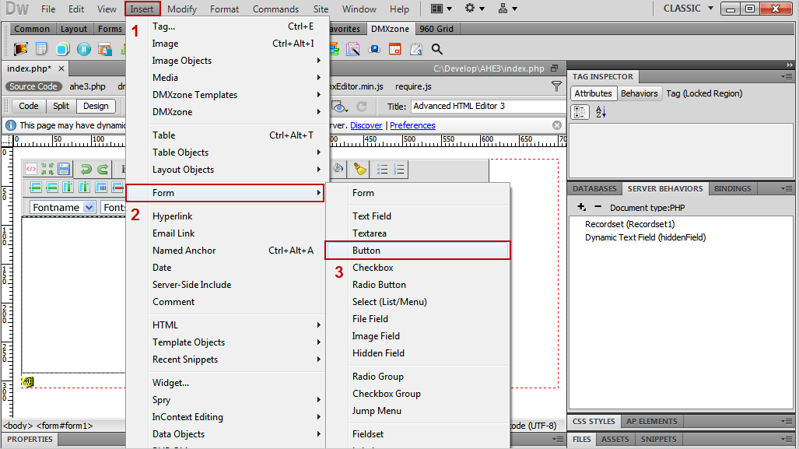The image size is (799, 449).
Task: Click the notepad date icon in the toolbar
Action: (x=416, y=49)
